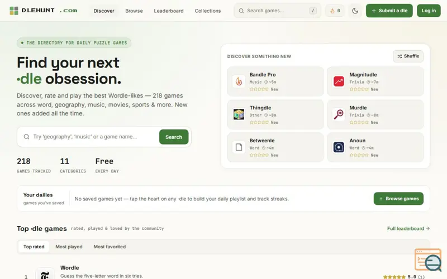
Task: Click the green Search button
Action: [x=174, y=137]
